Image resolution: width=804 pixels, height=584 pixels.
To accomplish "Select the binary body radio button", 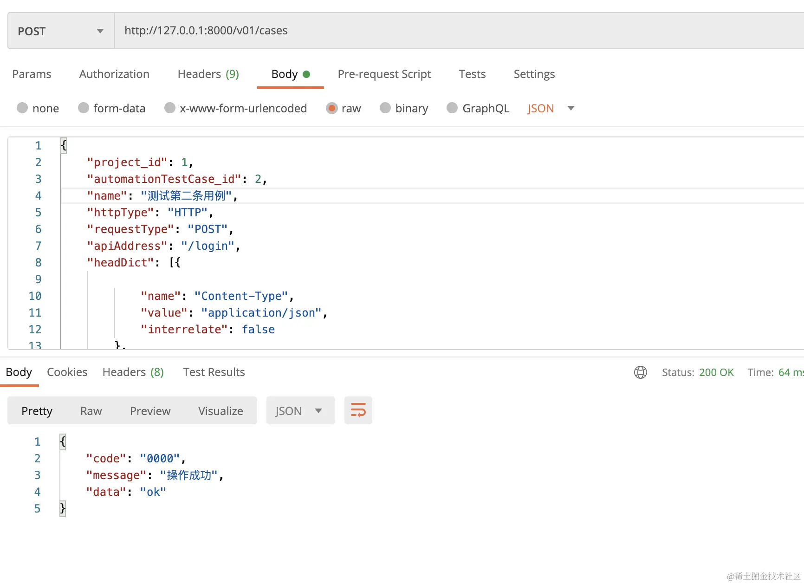I will (x=385, y=108).
